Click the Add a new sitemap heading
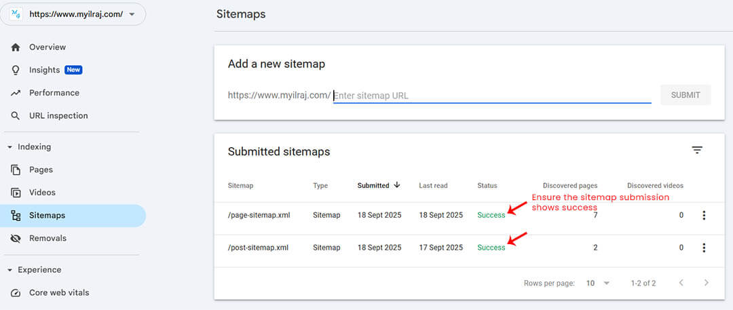Viewport: 733px width, 310px height. point(276,64)
